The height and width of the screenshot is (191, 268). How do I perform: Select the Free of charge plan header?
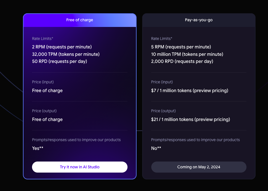point(80,20)
